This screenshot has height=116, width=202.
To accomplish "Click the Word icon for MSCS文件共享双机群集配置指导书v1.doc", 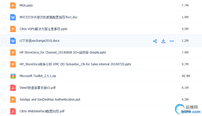I will pyautogui.click(x=13, y=17).
